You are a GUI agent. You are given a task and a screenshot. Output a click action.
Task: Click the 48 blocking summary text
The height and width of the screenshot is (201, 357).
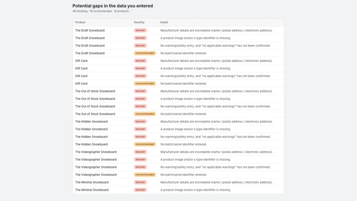[80, 11]
